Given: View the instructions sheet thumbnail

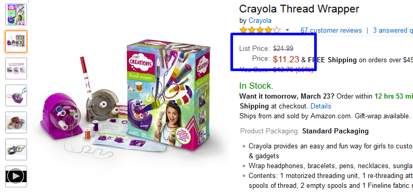Looking at the screenshot, I should tap(16, 68).
